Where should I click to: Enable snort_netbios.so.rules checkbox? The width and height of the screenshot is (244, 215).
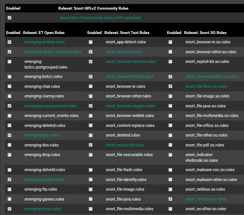(170, 189)
